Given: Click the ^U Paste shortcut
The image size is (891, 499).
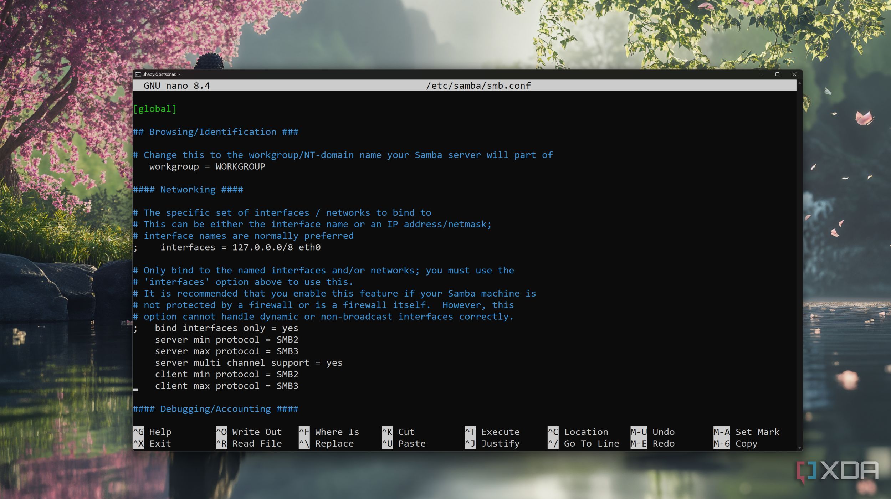Looking at the screenshot, I should click(x=403, y=444).
